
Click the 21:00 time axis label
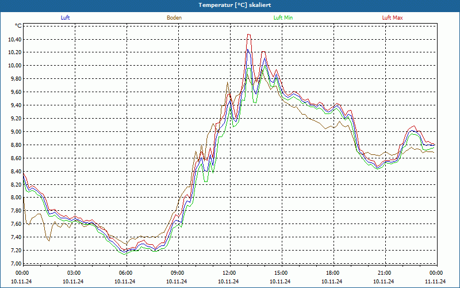[x=385, y=273]
